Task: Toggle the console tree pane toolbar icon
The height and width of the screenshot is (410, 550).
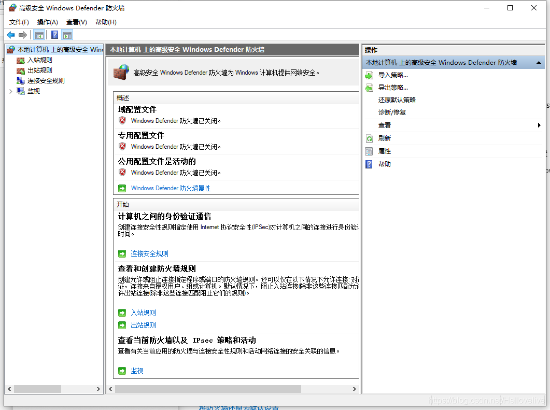Action: (x=39, y=35)
